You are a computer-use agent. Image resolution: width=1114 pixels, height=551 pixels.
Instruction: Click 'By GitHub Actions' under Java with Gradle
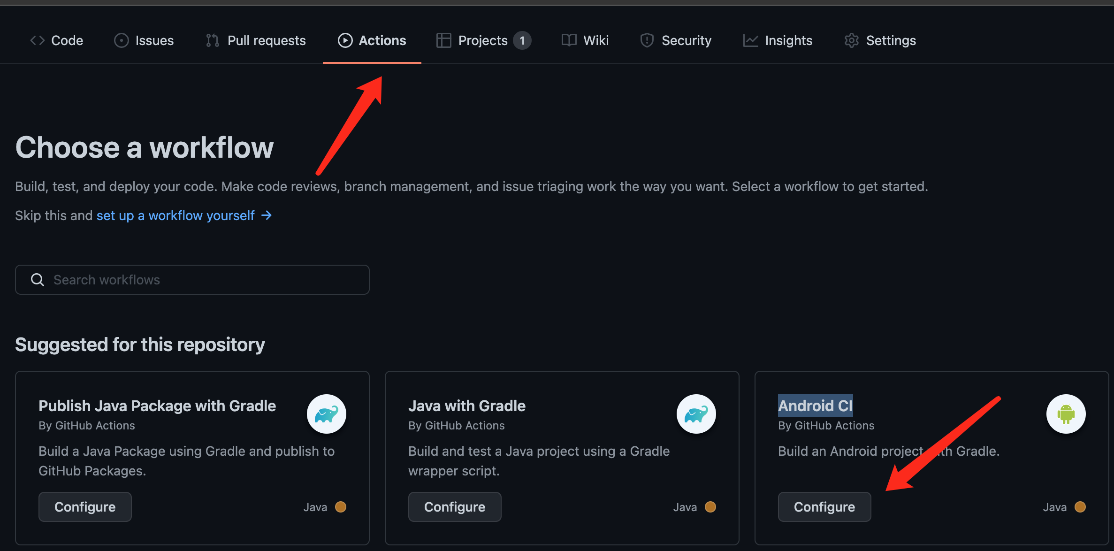tap(457, 426)
